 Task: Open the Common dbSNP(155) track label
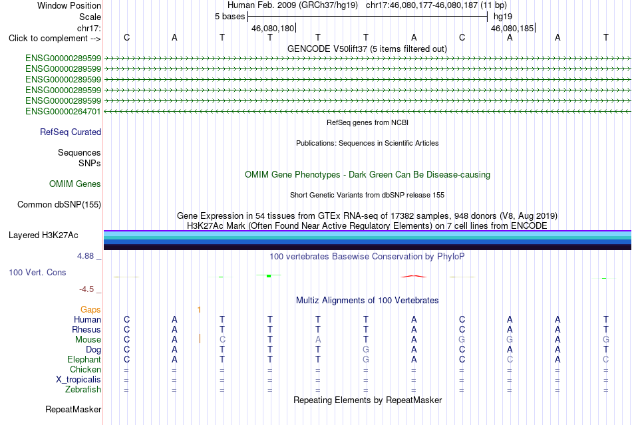pos(59,205)
